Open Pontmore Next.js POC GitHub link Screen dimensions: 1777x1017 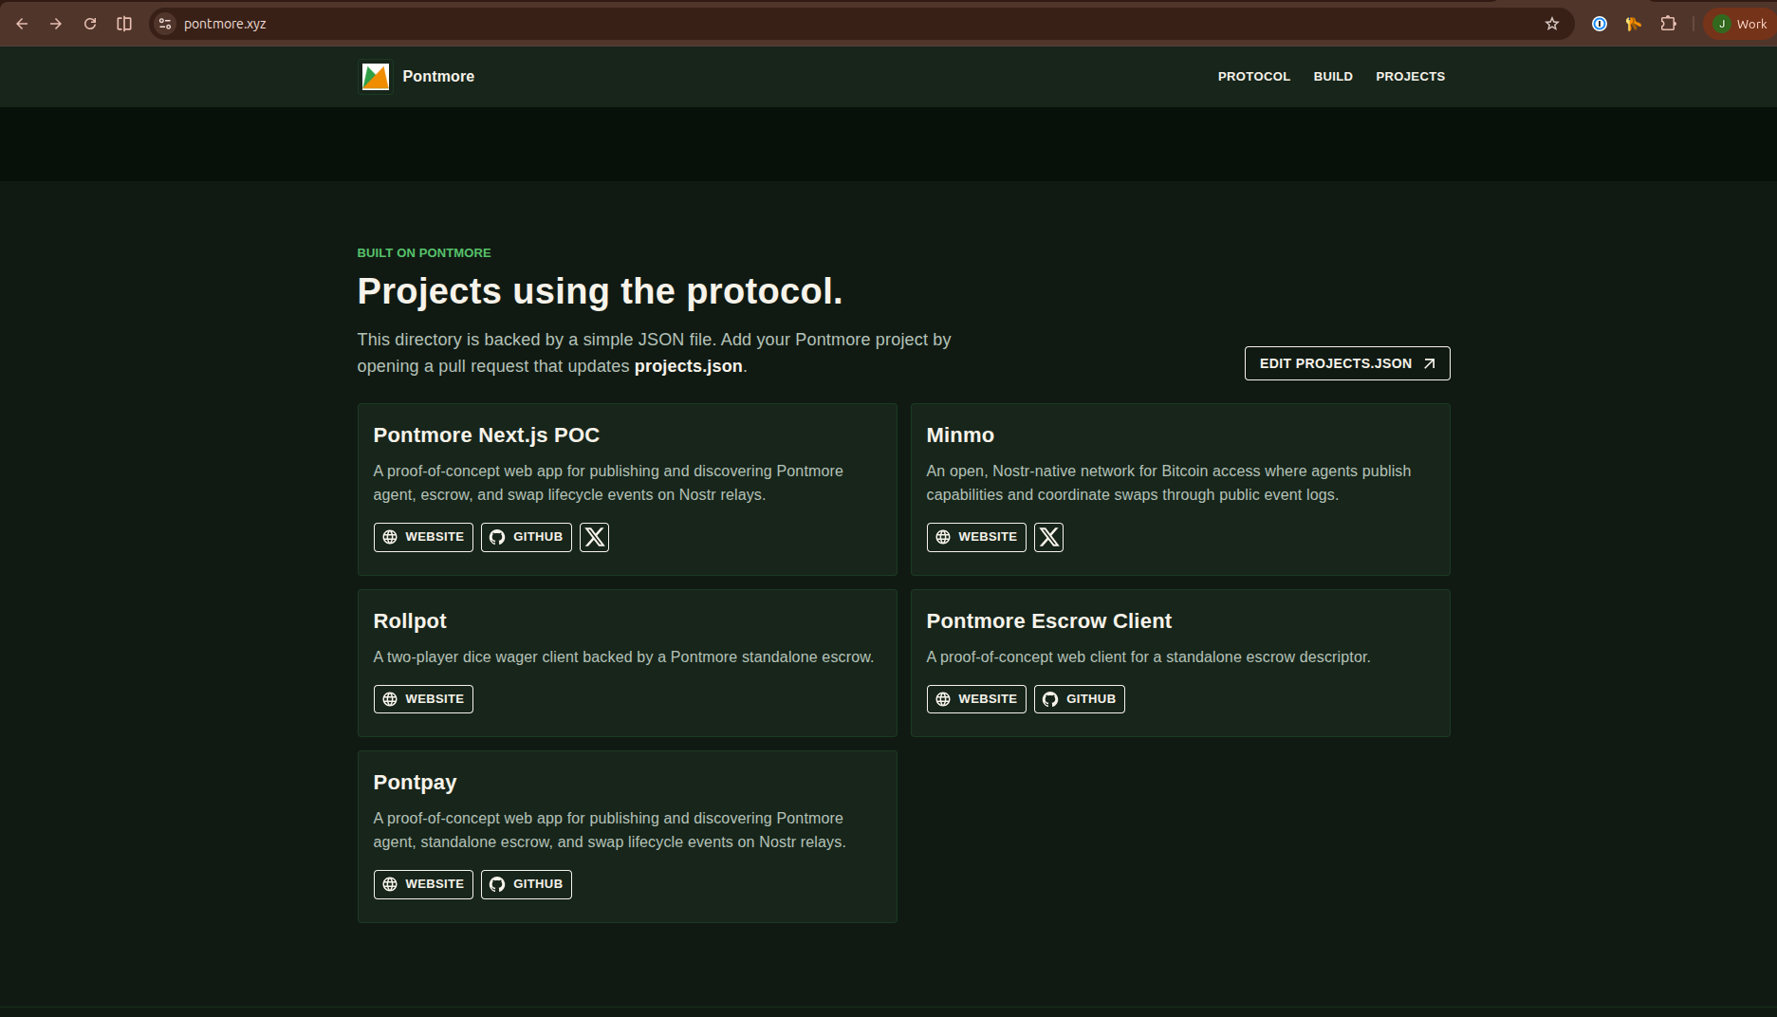527,537
